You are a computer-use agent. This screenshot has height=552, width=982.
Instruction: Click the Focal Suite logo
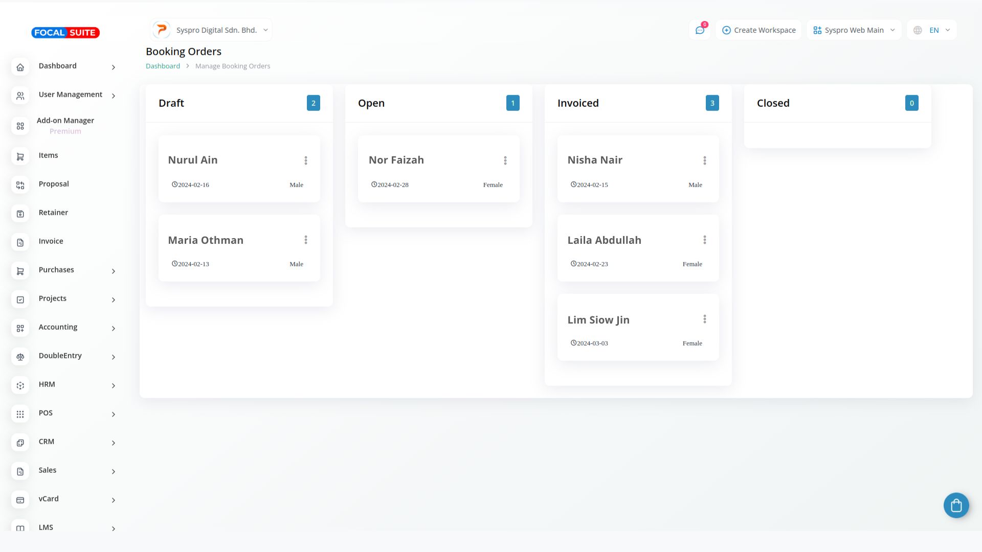tap(65, 33)
